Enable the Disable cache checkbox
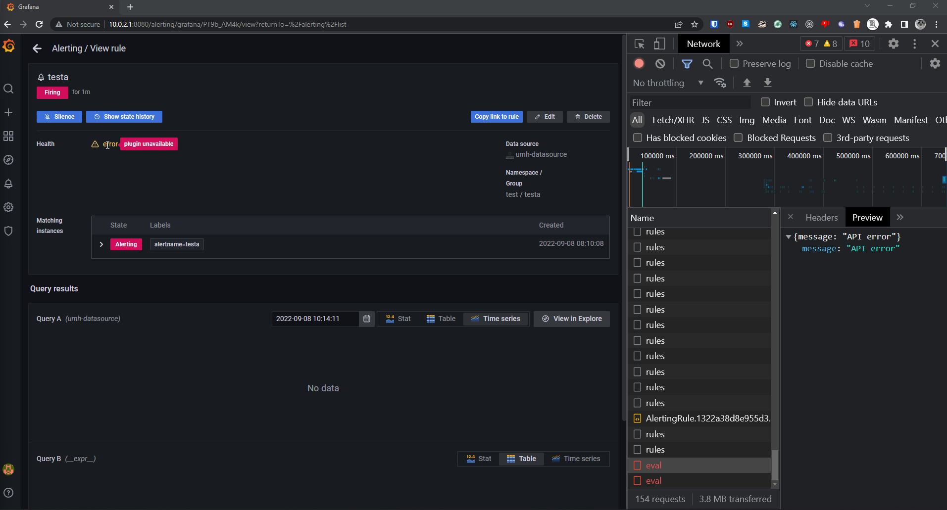 (x=810, y=63)
